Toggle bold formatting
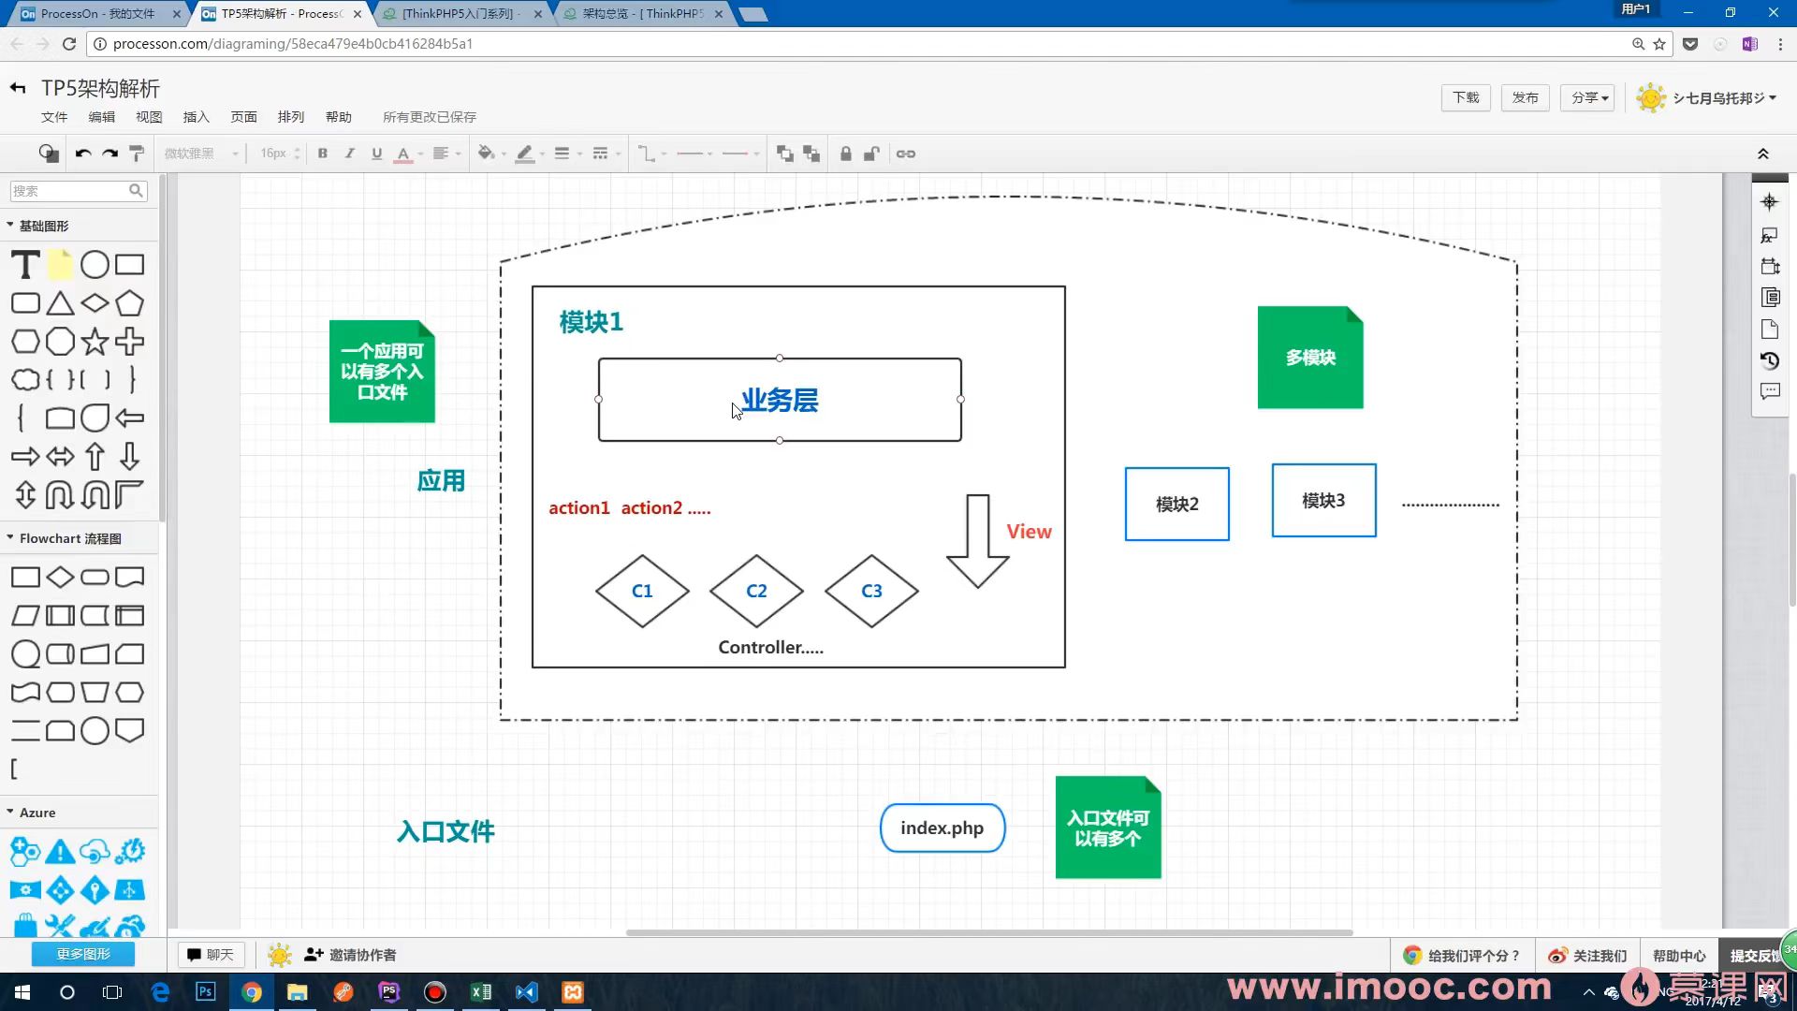The image size is (1797, 1011). click(323, 154)
